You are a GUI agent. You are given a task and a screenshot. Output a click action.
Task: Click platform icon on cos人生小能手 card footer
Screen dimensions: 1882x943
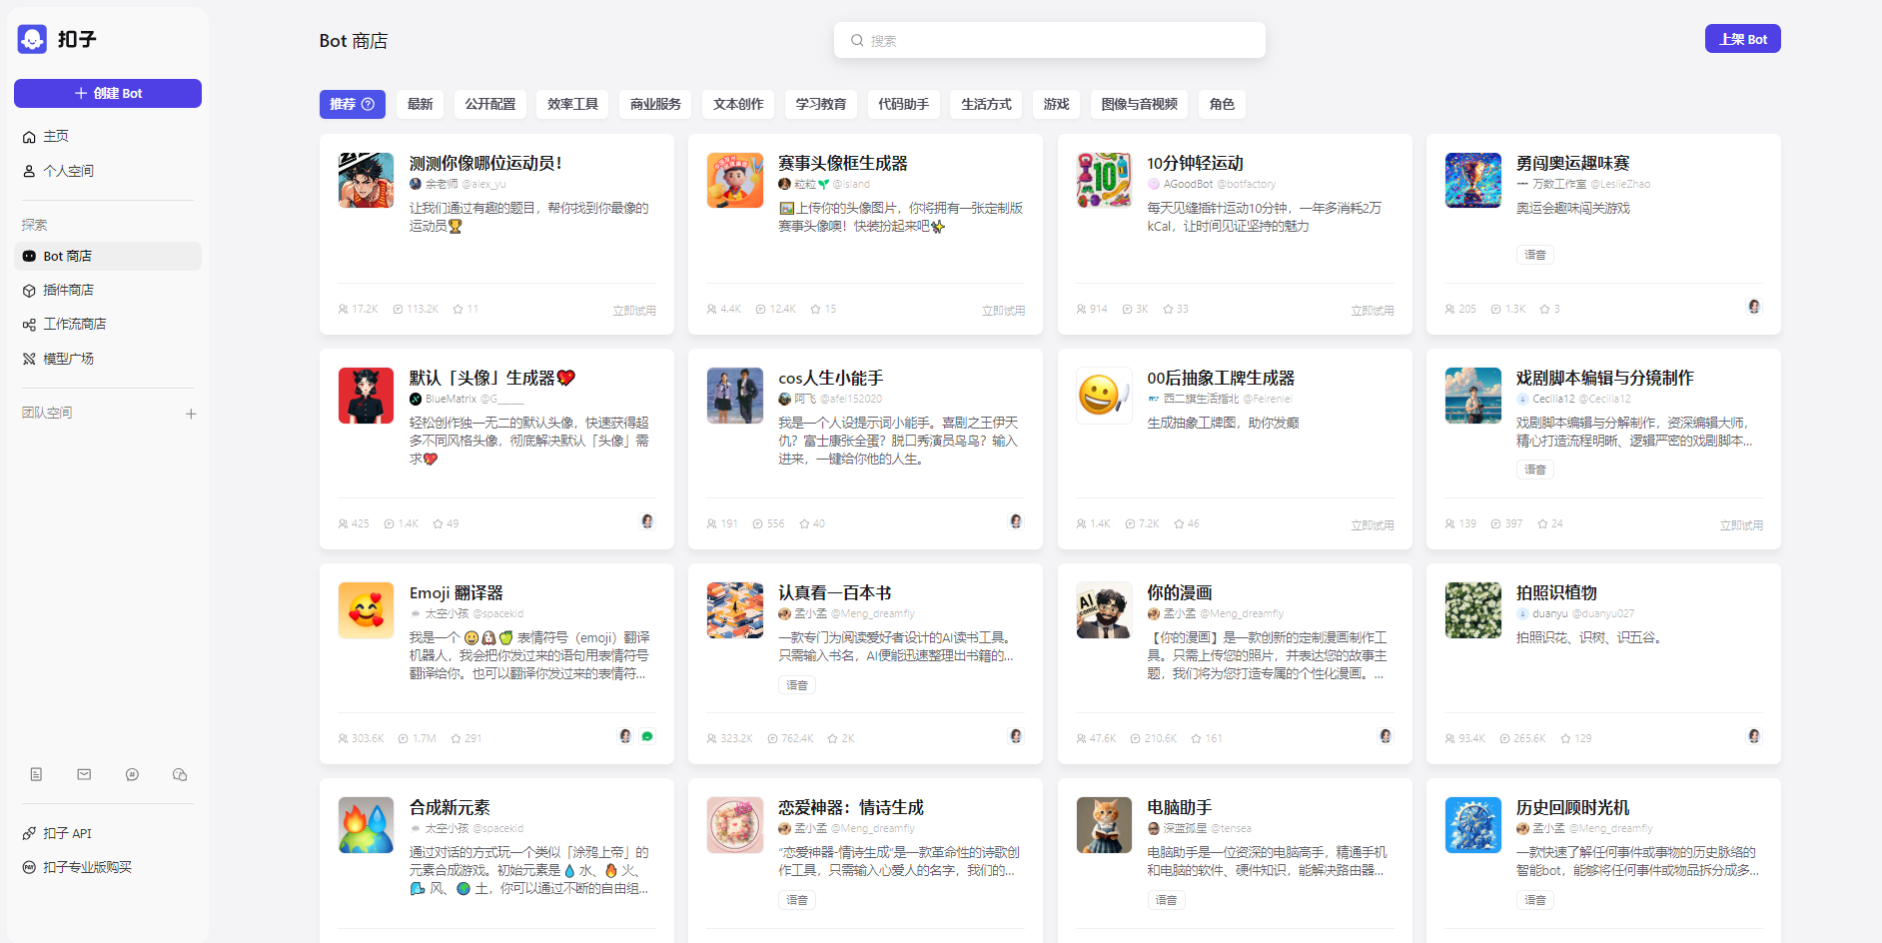click(1016, 521)
